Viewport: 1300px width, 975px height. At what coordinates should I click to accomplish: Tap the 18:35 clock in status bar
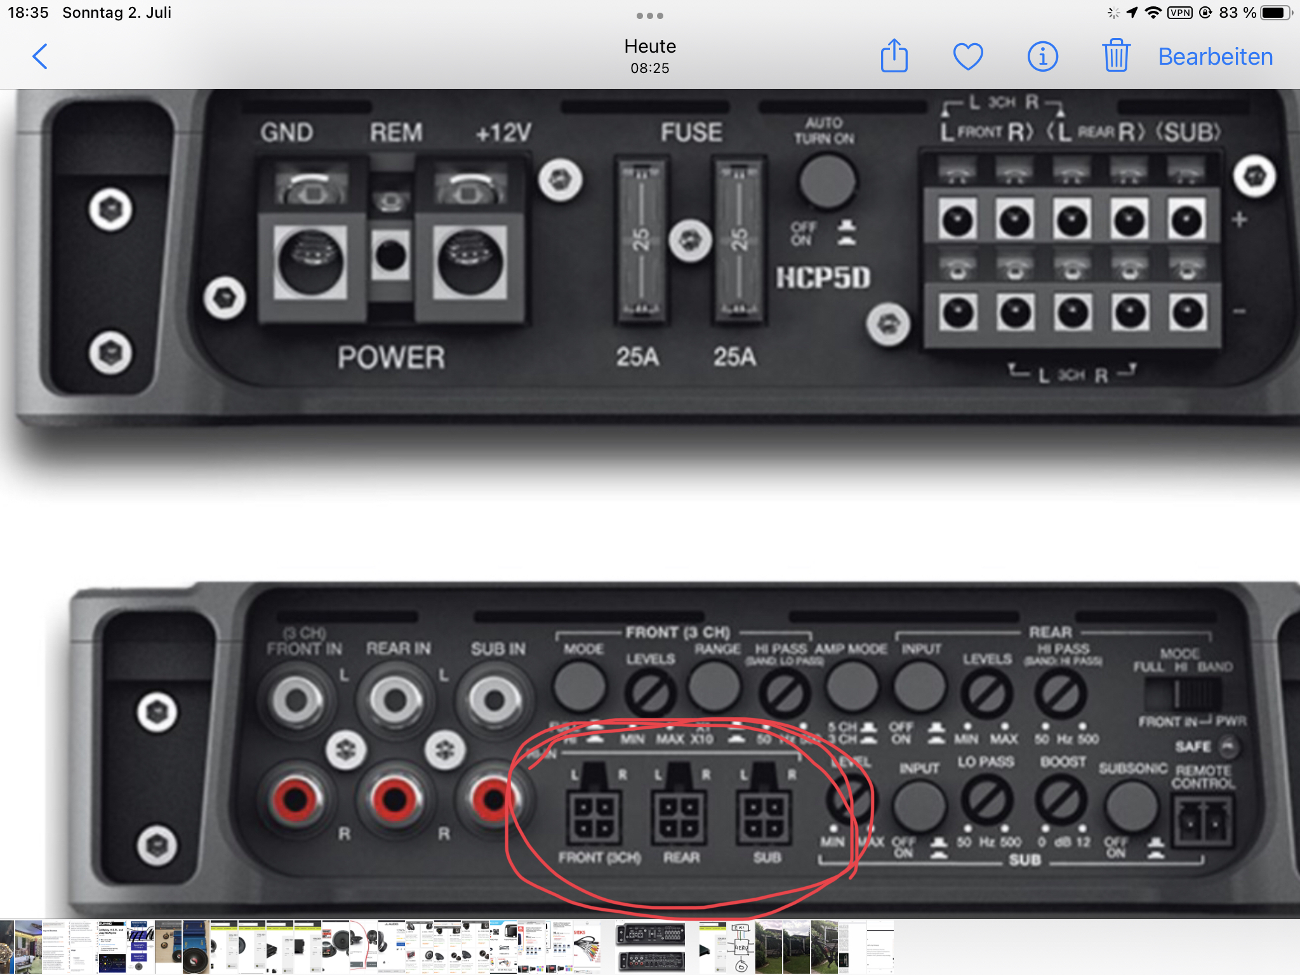(28, 13)
